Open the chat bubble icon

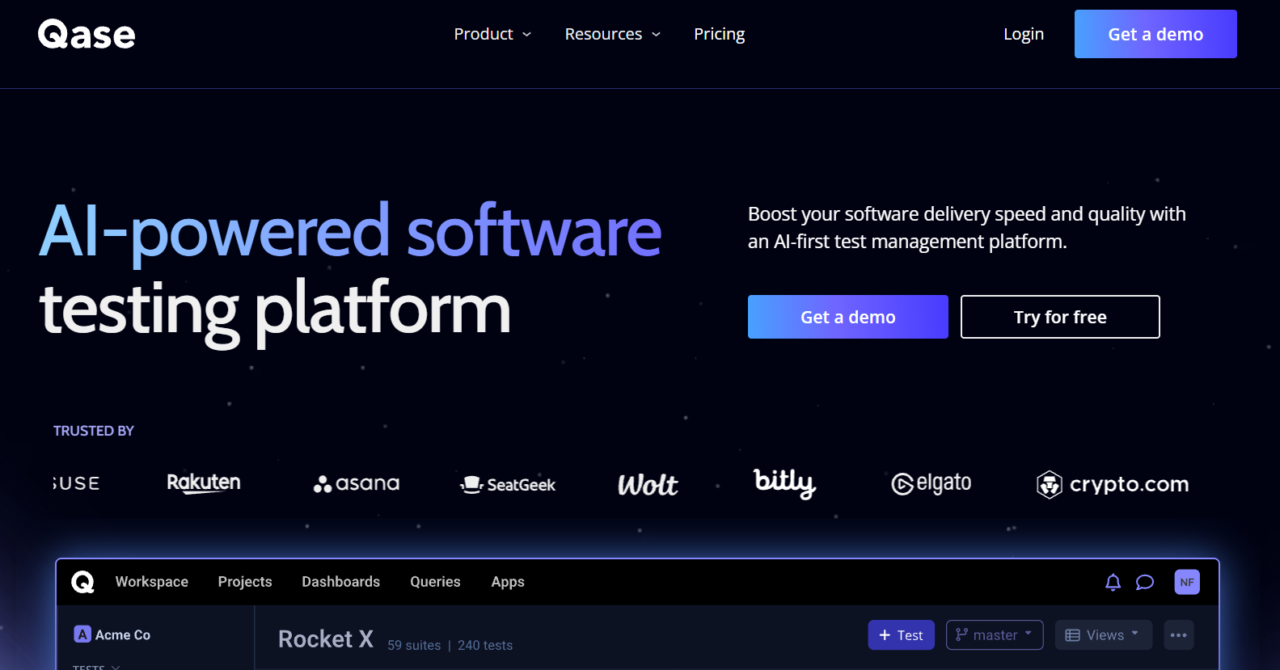(x=1145, y=582)
